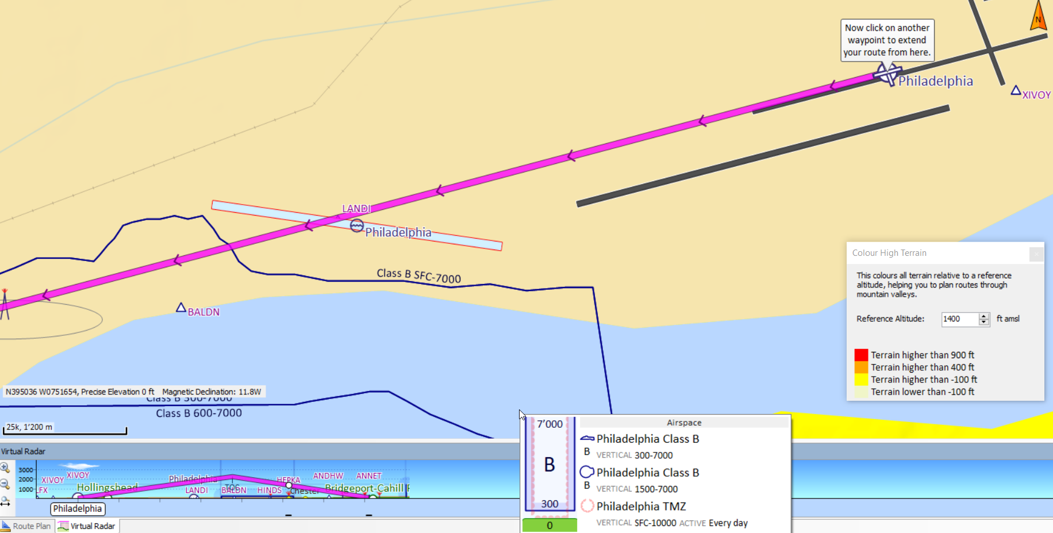1053x533 pixels.
Task: Fit the Virtual Radar to full route width
Action: point(5,501)
